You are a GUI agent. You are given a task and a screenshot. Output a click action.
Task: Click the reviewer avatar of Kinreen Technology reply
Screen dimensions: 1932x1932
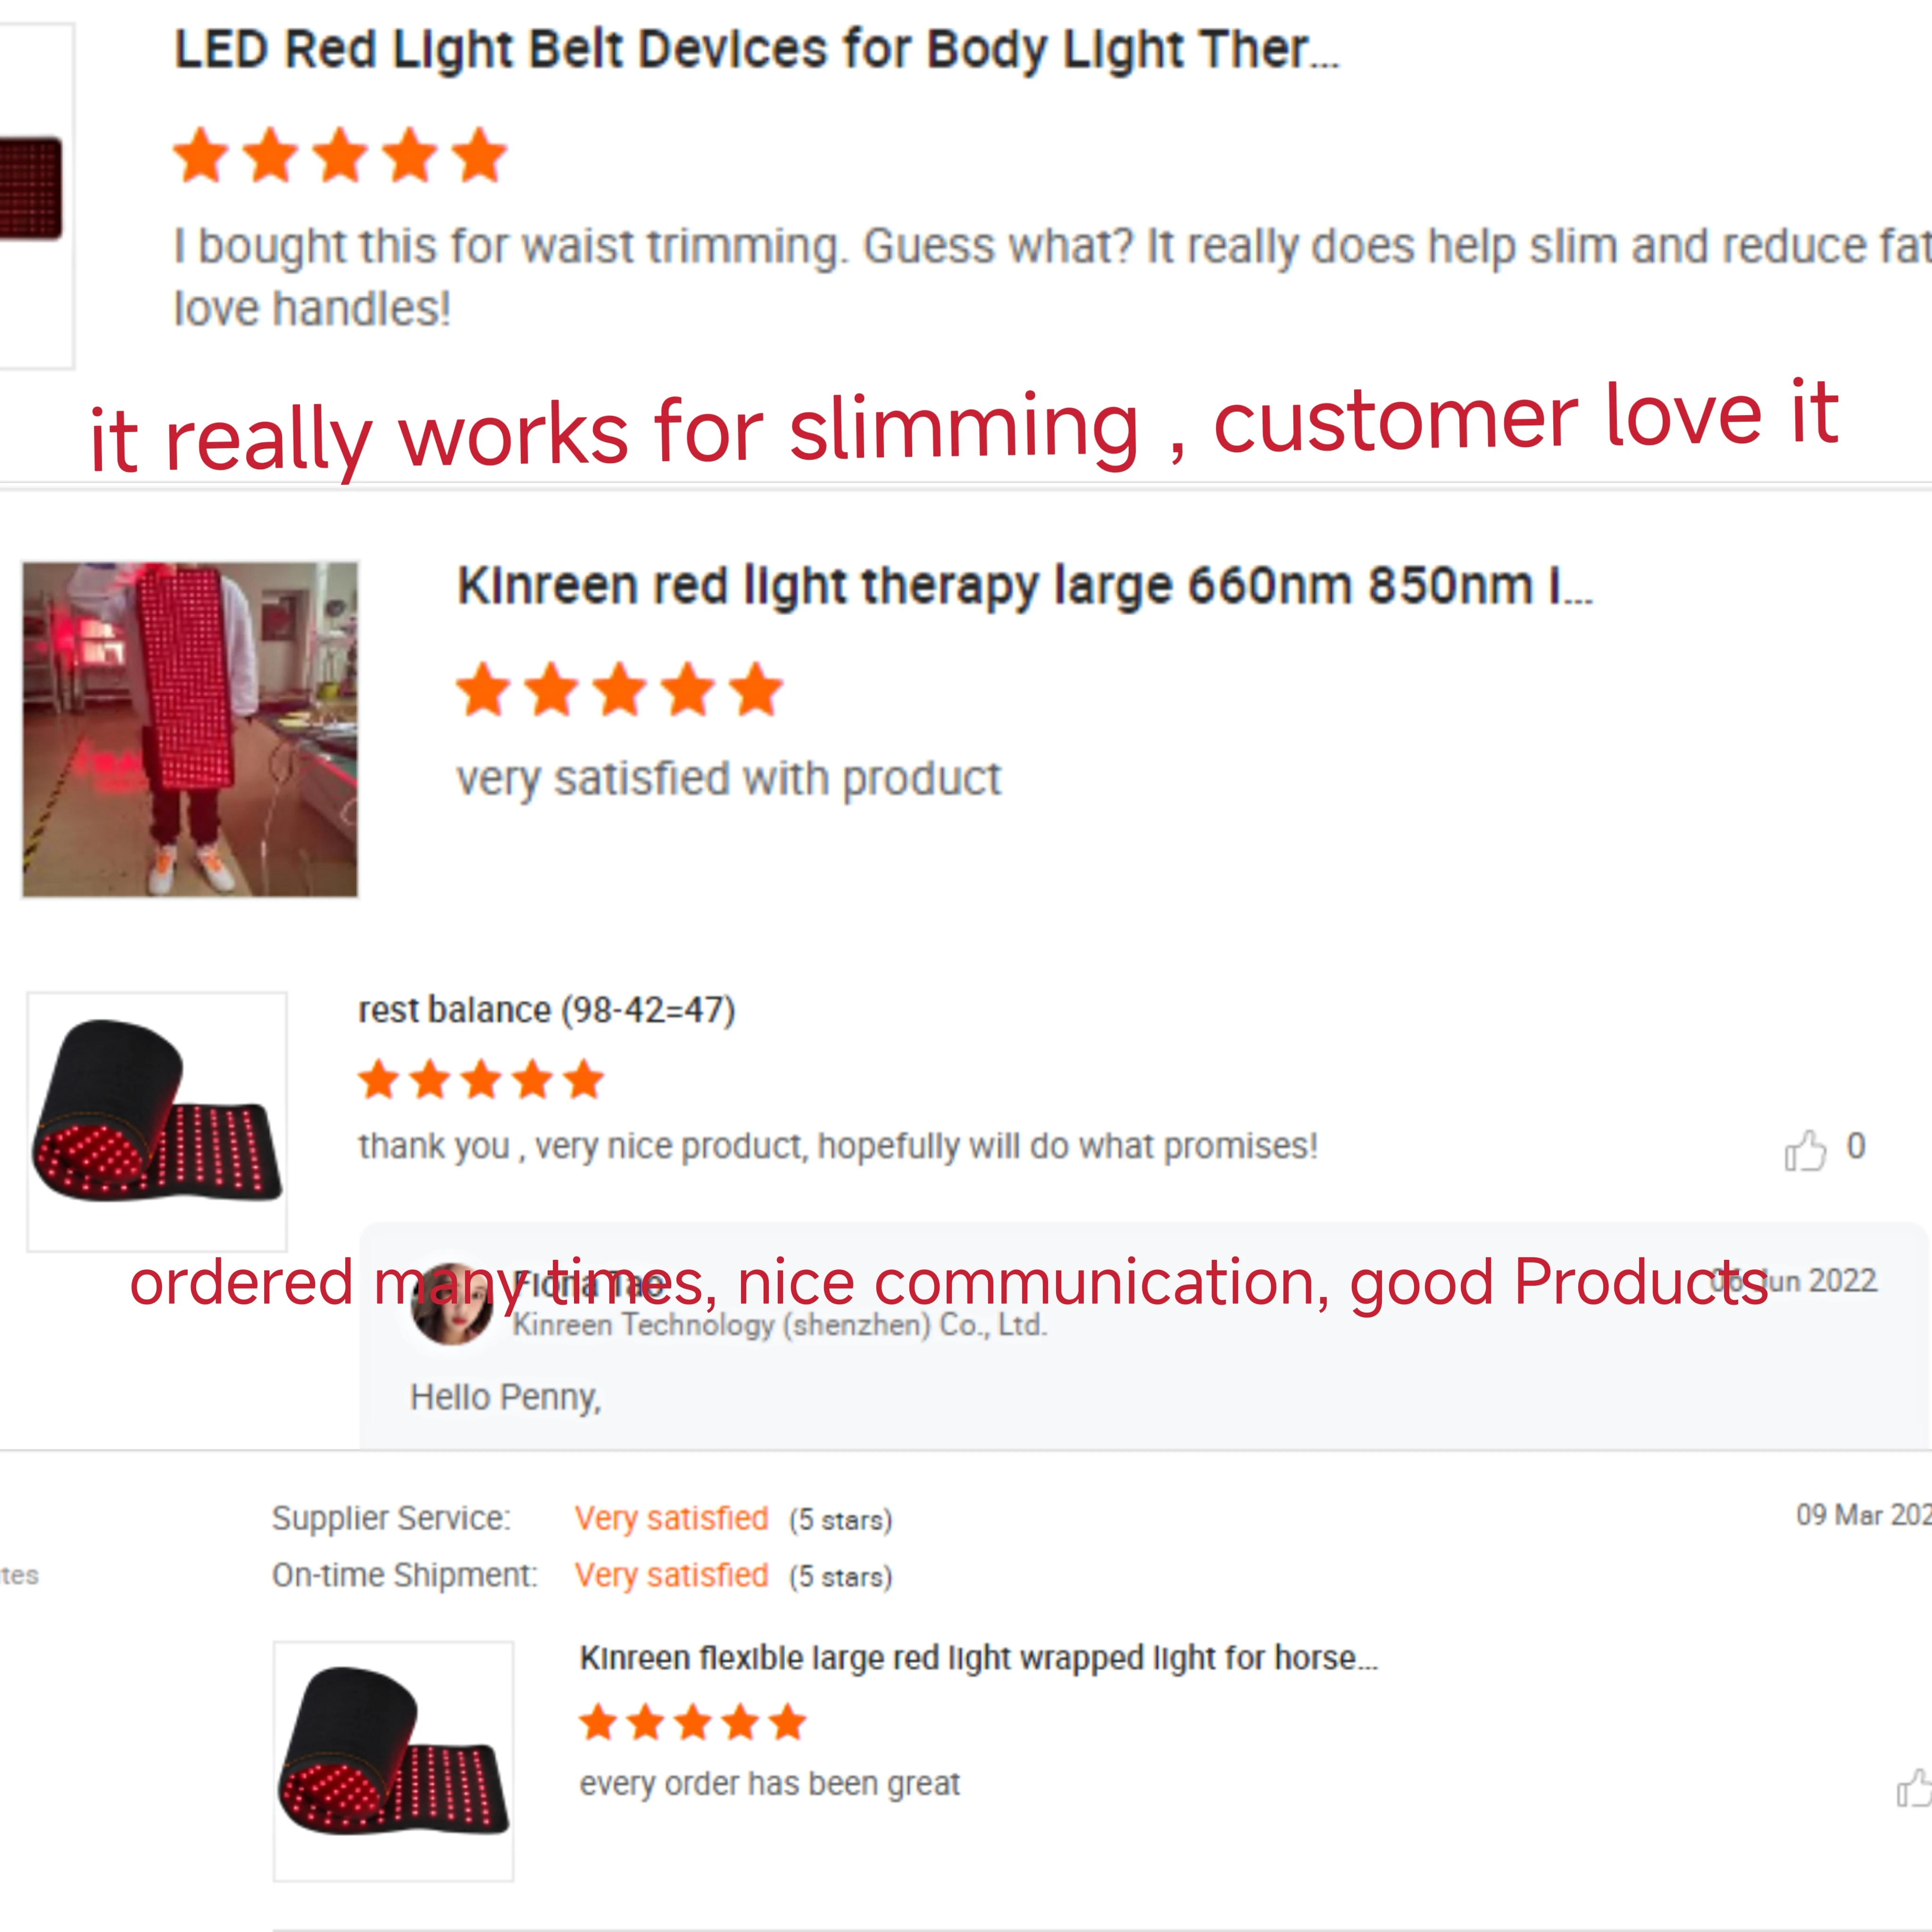click(452, 1304)
